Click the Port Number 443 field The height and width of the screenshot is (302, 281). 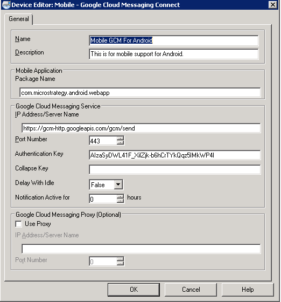click(103, 141)
